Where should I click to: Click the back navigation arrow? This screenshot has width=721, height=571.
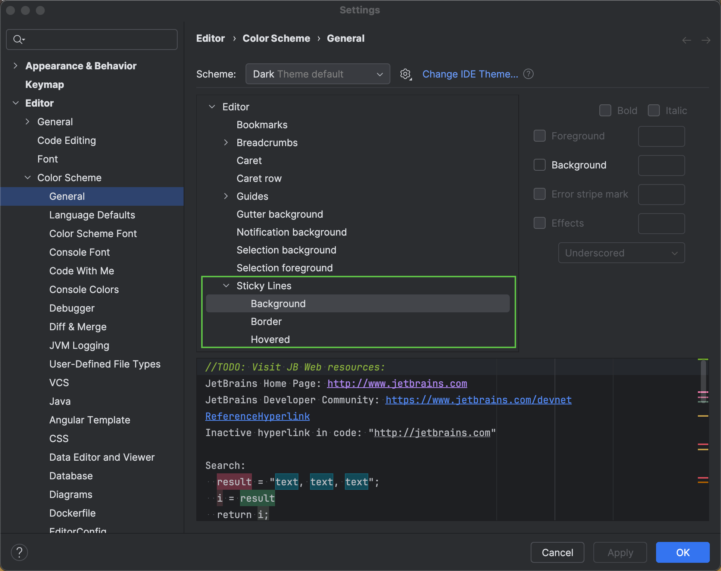point(687,40)
